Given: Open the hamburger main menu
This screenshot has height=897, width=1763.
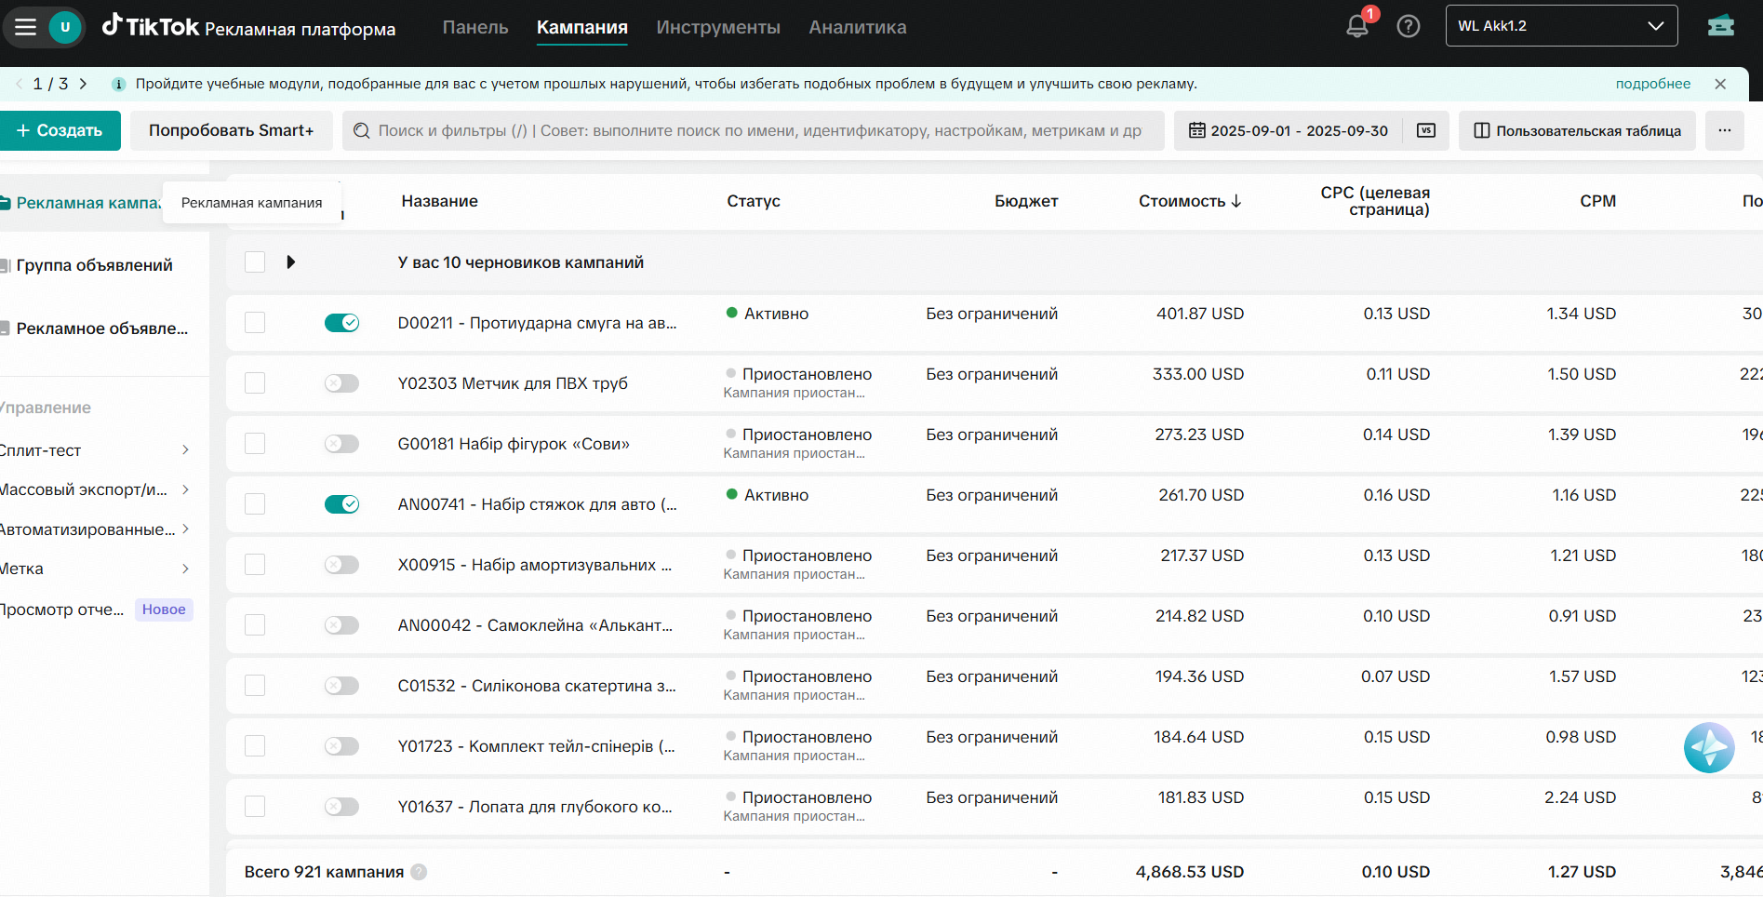Looking at the screenshot, I should tap(25, 27).
